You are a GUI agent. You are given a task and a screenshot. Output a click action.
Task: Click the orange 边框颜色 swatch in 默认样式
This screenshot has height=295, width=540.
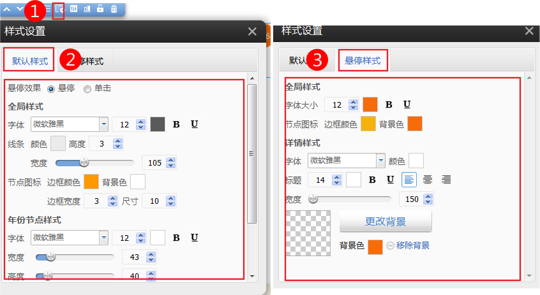91,182
